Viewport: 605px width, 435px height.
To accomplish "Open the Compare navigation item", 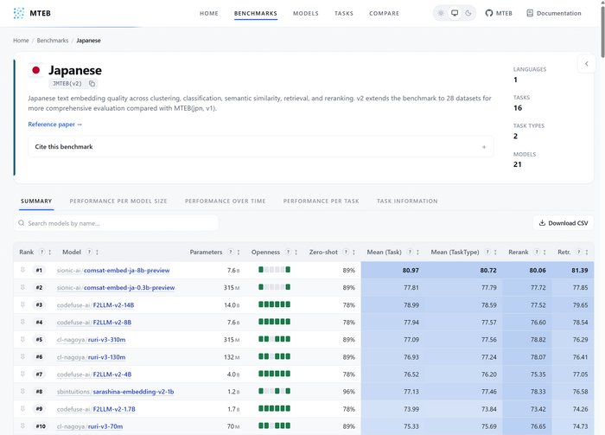I will (x=384, y=13).
